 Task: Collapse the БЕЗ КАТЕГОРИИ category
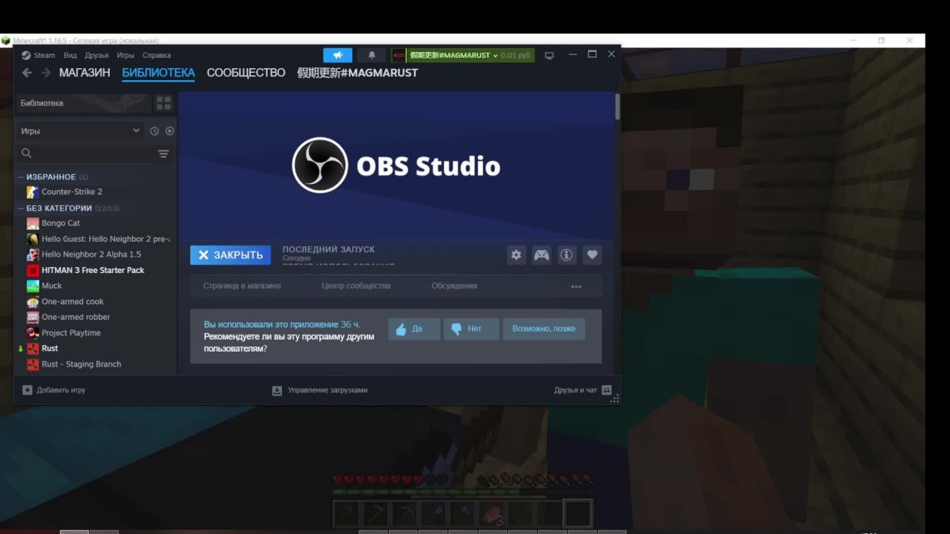tap(20, 208)
